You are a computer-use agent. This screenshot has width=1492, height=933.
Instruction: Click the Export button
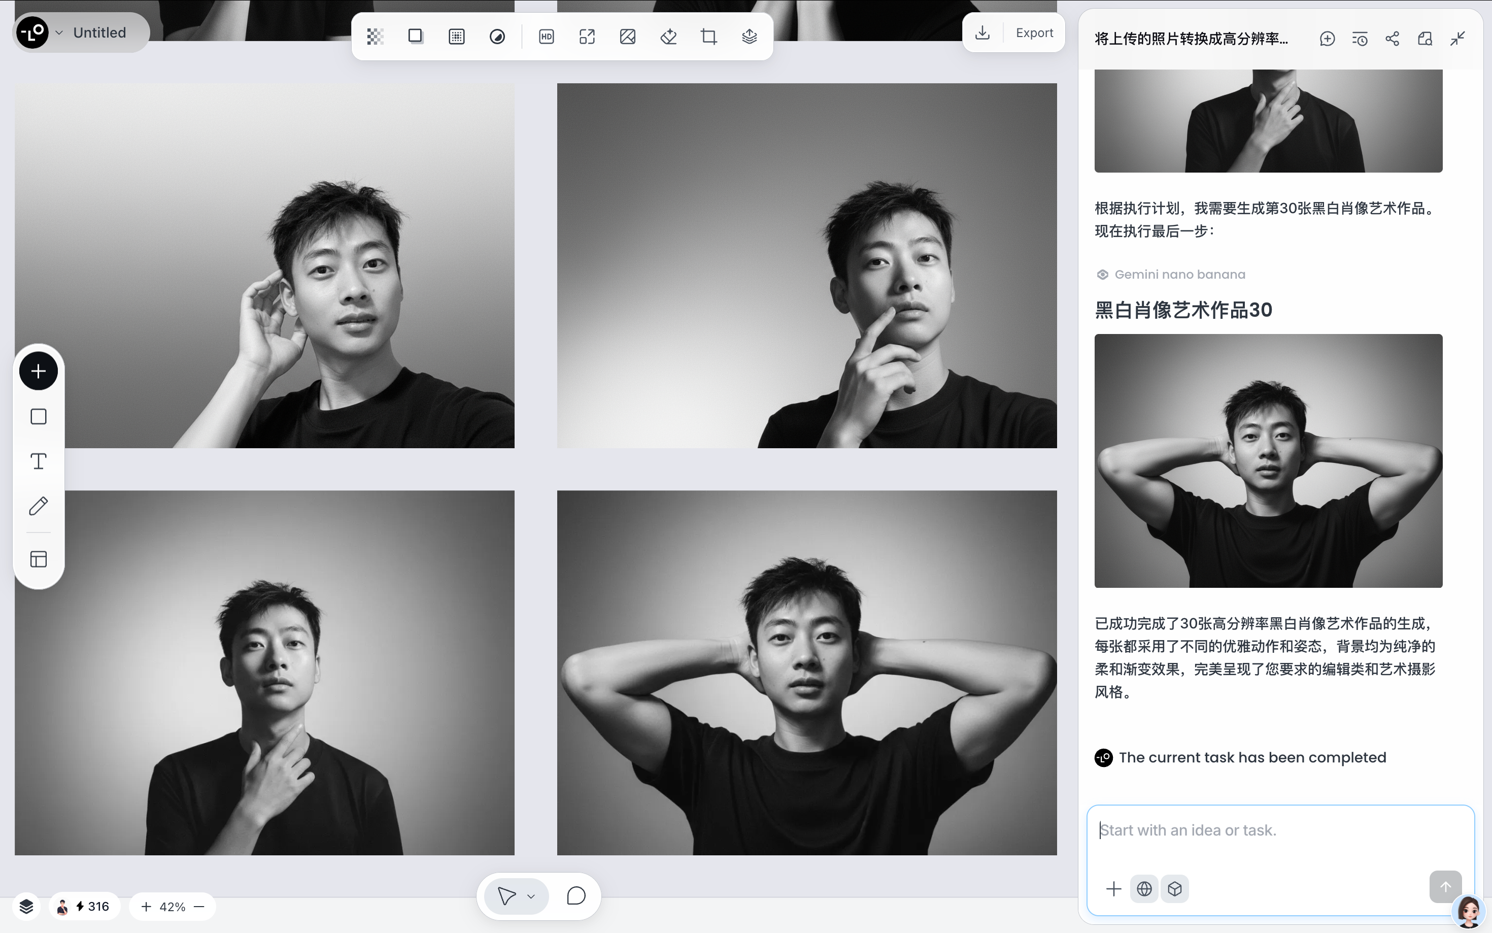(x=1034, y=32)
